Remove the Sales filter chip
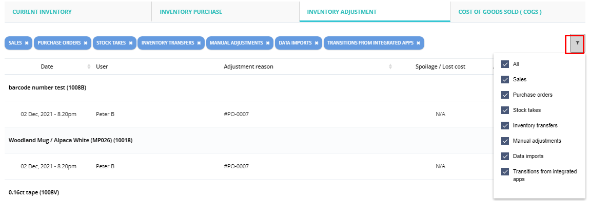 click(x=27, y=43)
